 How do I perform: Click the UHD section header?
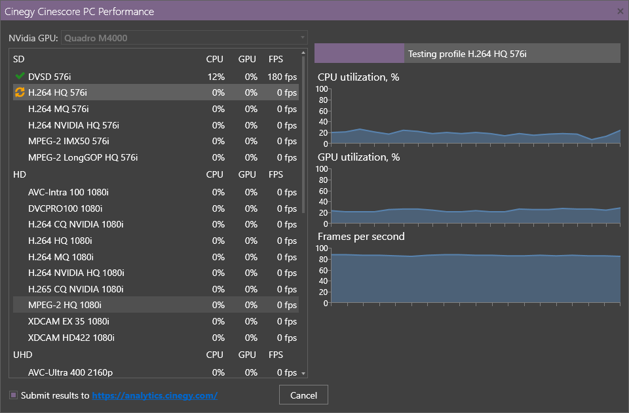22,355
